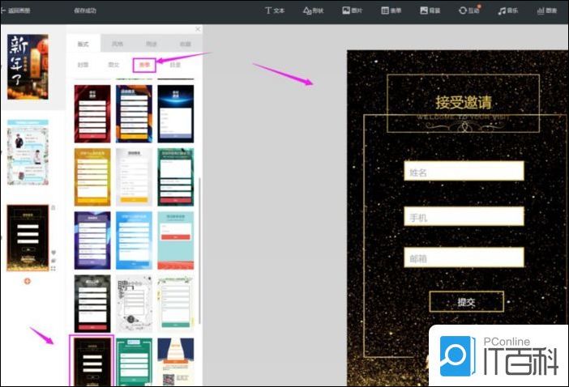Choose the dark blue glow form template
This screenshot has height=387, width=569.
pyautogui.click(x=176, y=114)
